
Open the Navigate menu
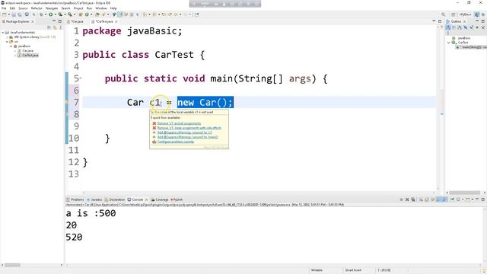click(52, 8)
